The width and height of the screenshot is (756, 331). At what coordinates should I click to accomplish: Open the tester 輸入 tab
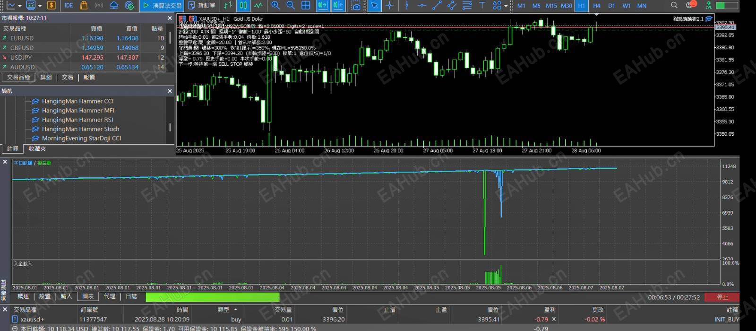pyautogui.click(x=66, y=296)
